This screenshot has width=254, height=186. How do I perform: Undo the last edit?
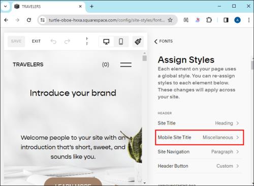53,41
